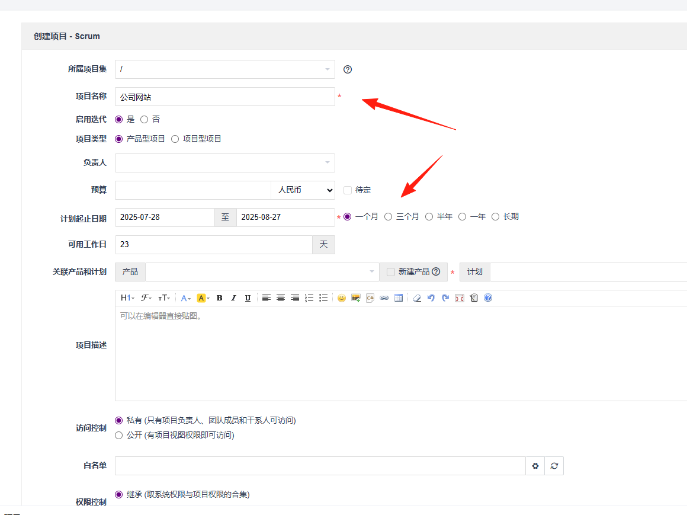
Task: Click inside the 项目描述 editor area
Action: (401, 353)
